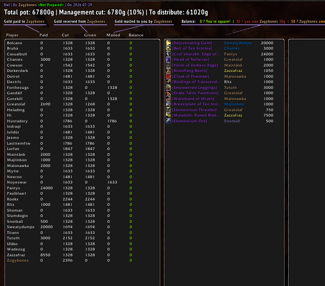Click the Head of Nefarian icon
325x286 pixels.
click(168, 60)
